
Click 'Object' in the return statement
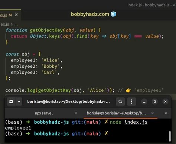38,36
